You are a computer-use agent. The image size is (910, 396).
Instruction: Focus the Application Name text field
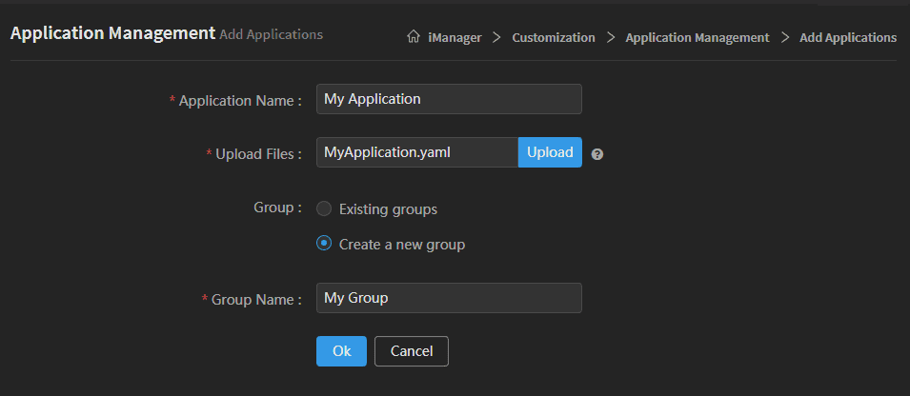tap(449, 99)
